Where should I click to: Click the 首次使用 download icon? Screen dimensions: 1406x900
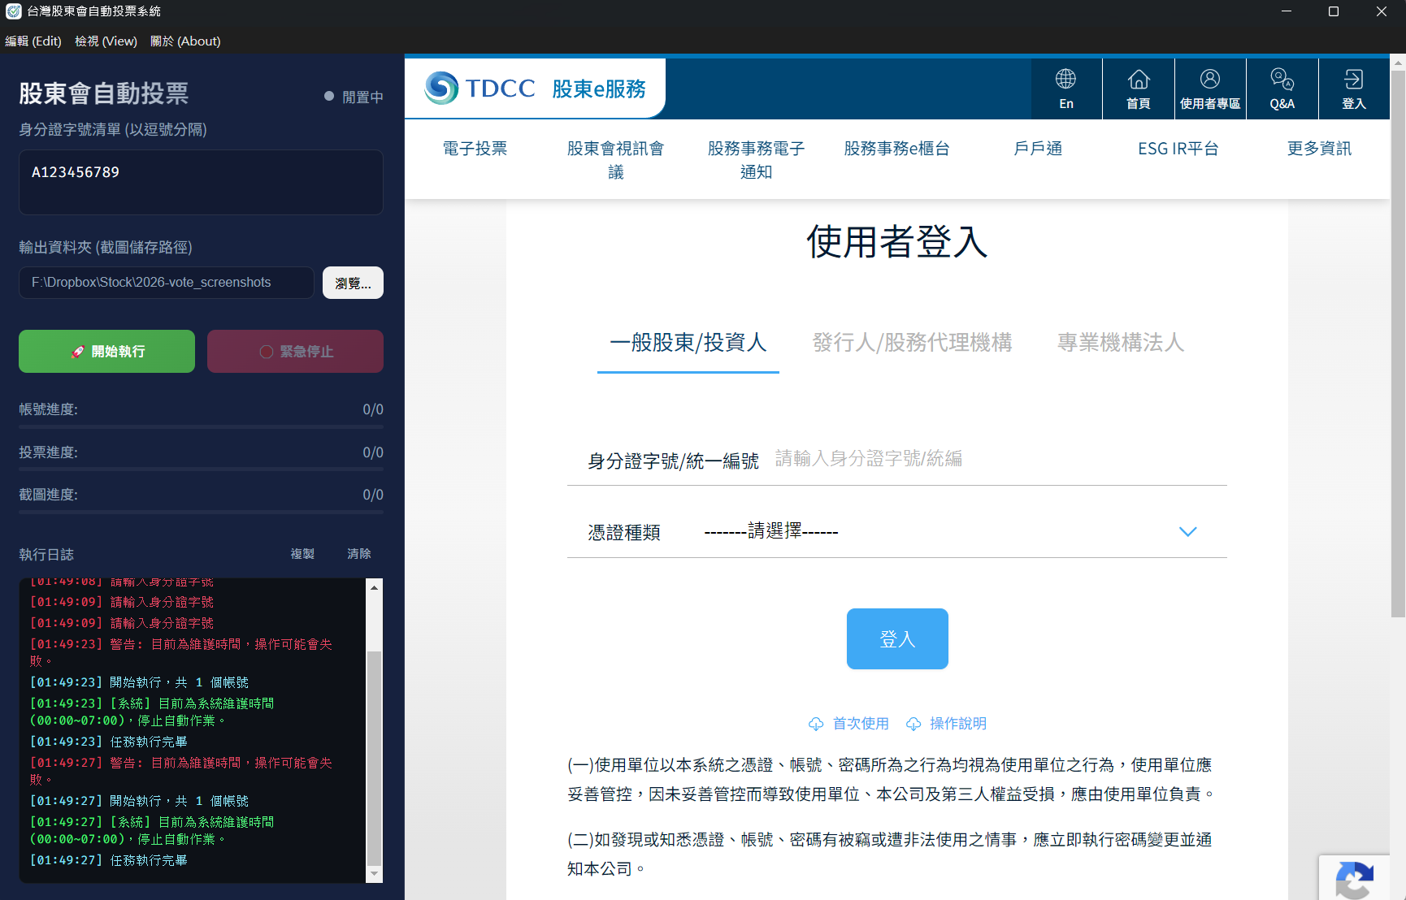[815, 723]
